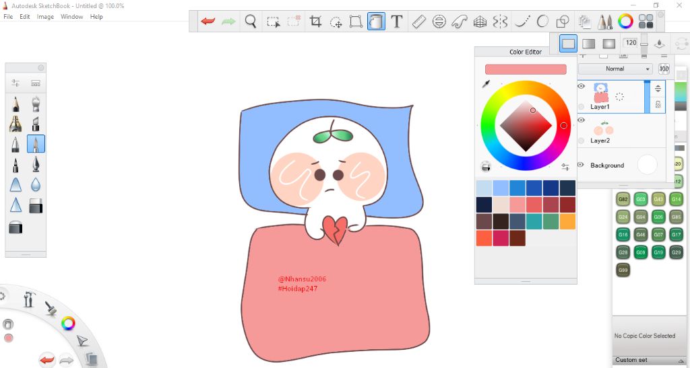The image size is (690, 368).
Task: Choose Copic color G99
Action: click(x=623, y=270)
